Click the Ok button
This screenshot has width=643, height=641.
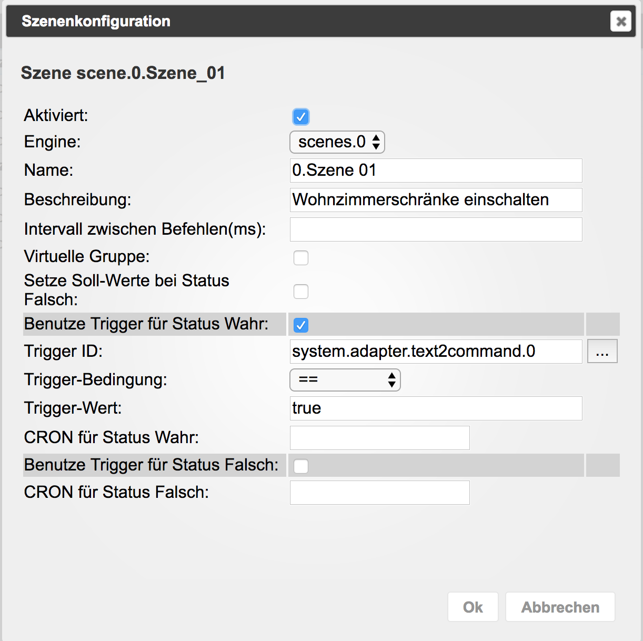[473, 607]
